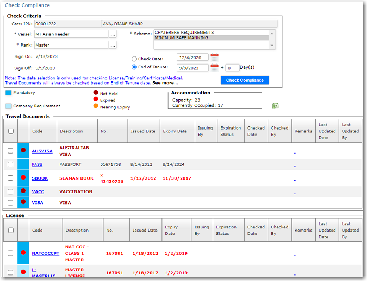Select the Check Date radio button
Image resolution: width=367 pixels, height=281 pixels.
point(134,59)
